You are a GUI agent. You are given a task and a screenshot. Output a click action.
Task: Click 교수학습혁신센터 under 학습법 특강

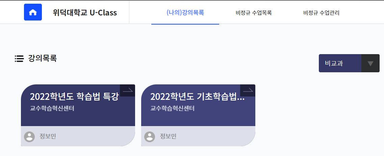tap(52, 108)
